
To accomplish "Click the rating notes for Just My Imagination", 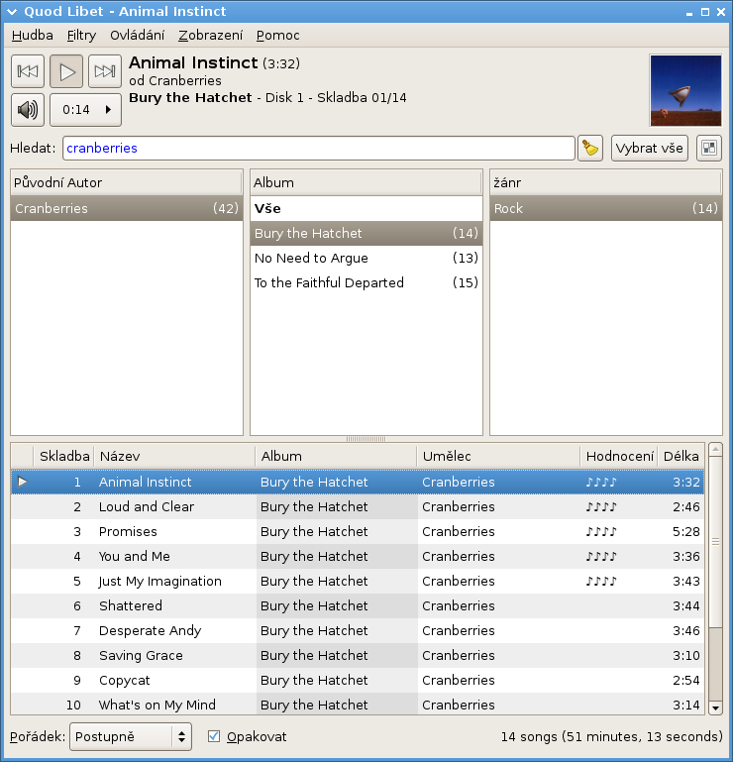I will click(601, 582).
